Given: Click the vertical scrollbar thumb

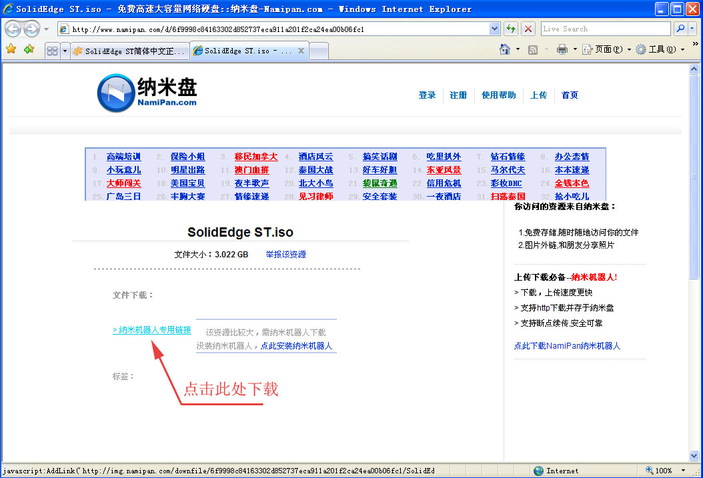Looking at the screenshot, I should pos(694,177).
